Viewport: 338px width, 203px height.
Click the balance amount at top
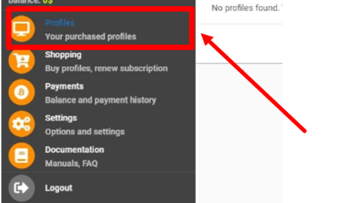click(x=48, y=2)
